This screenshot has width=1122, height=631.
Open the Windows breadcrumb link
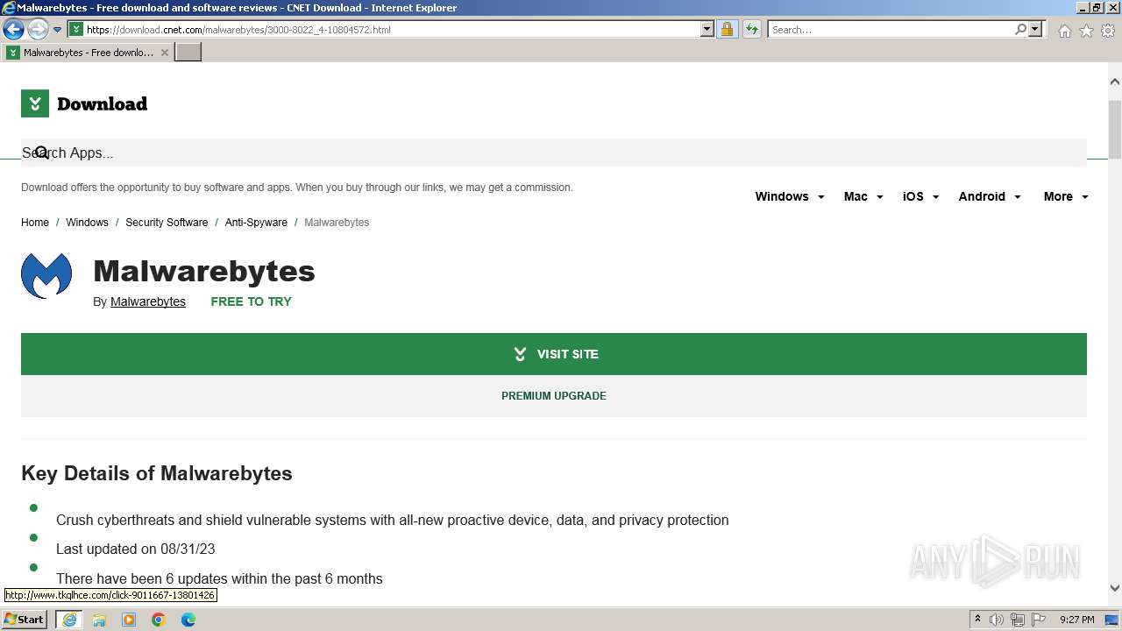coord(87,223)
